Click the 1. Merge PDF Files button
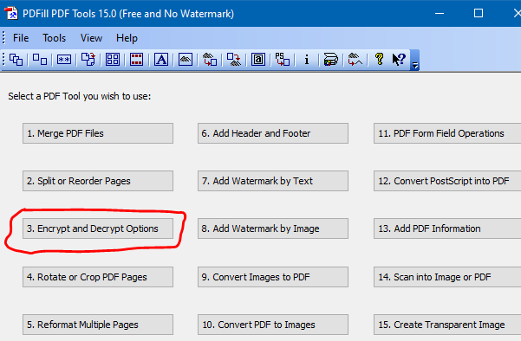 [x=98, y=133]
